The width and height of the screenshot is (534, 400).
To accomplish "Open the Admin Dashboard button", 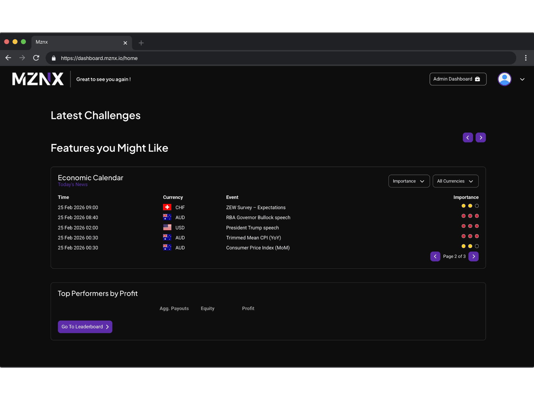I will pos(458,79).
